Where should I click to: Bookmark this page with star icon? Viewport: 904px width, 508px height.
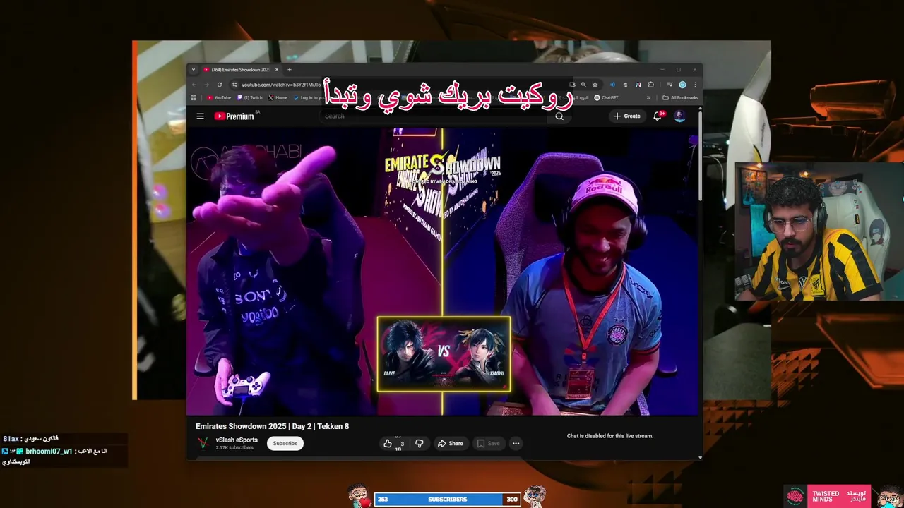coord(595,85)
